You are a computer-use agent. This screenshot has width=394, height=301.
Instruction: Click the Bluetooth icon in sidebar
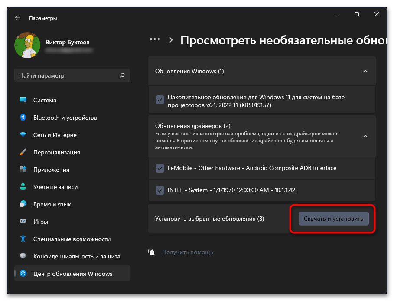[x=23, y=117]
